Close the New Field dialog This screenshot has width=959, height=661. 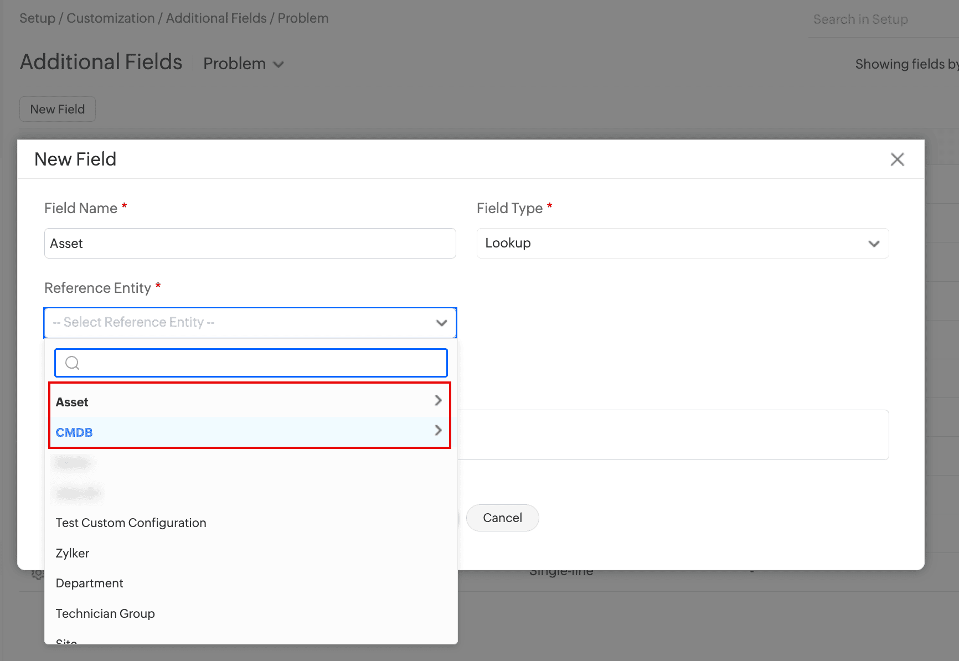(897, 159)
